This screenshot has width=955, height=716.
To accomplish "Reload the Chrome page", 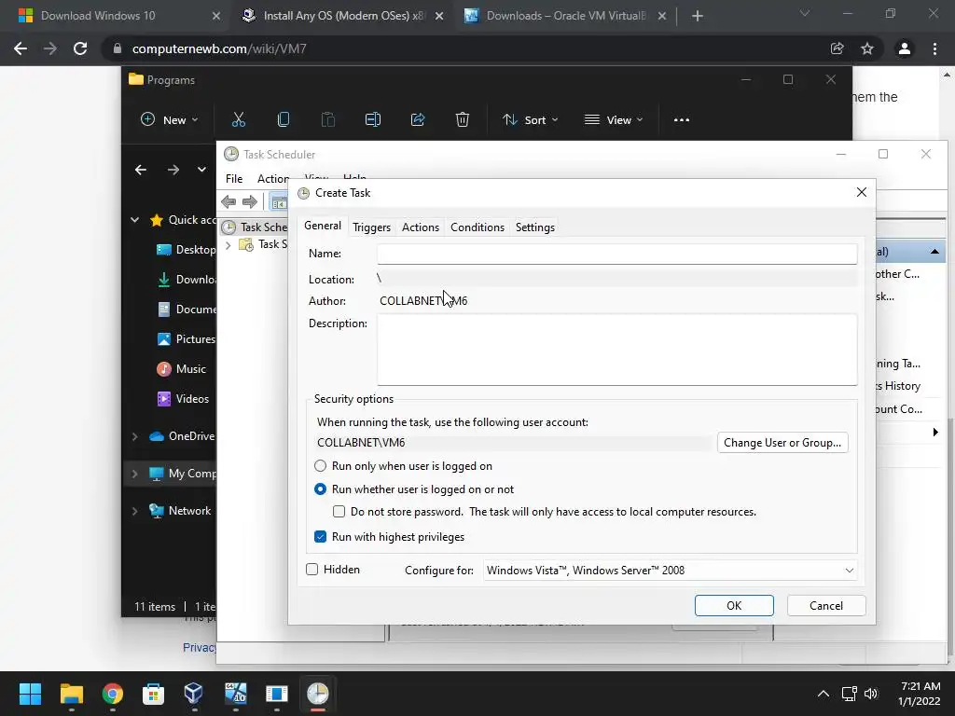I will click(x=80, y=48).
